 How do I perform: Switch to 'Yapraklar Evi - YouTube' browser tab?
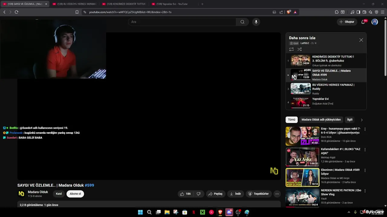pyautogui.click(x=174, y=4)
